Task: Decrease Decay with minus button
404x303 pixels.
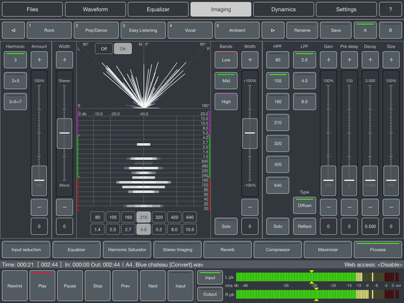Action: coord(370,207)
